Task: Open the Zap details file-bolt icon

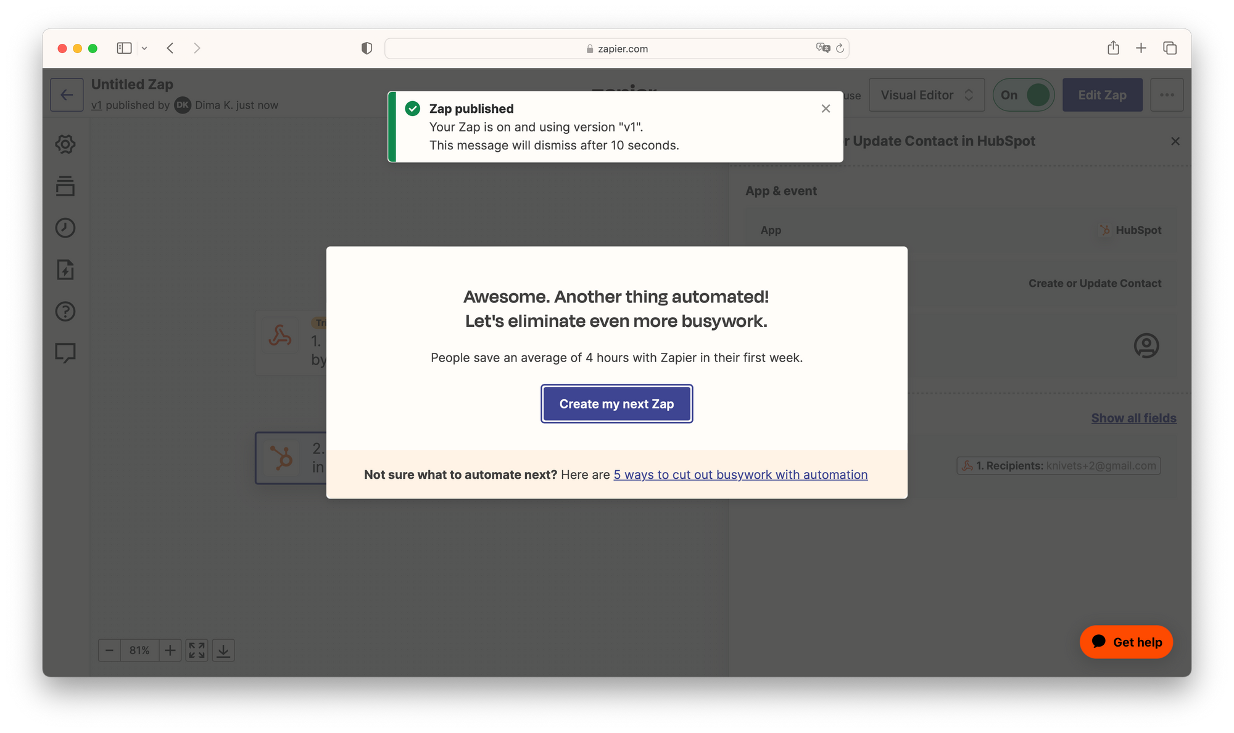Action: 65,270
